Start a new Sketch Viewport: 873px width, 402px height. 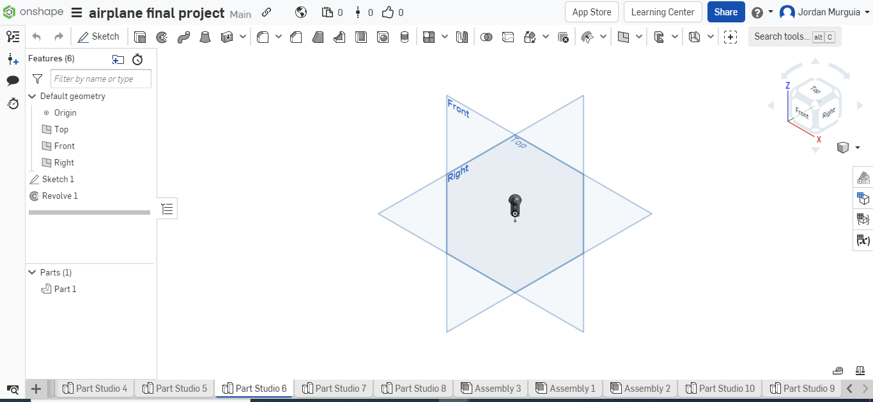[x=98, y=36]
